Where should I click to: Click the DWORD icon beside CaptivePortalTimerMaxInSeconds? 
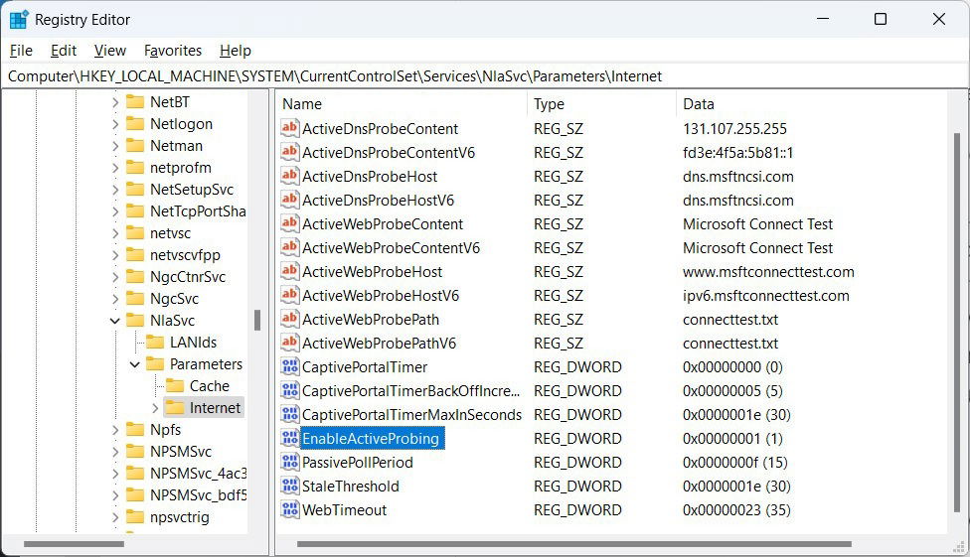(289, 414)
